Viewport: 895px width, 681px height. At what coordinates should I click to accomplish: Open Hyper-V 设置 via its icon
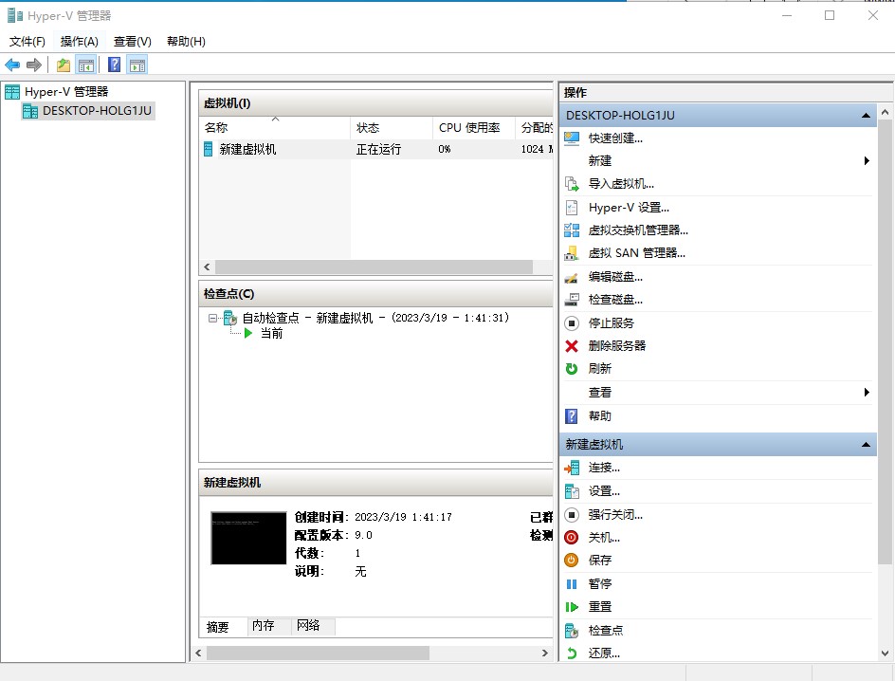point(572,207)
